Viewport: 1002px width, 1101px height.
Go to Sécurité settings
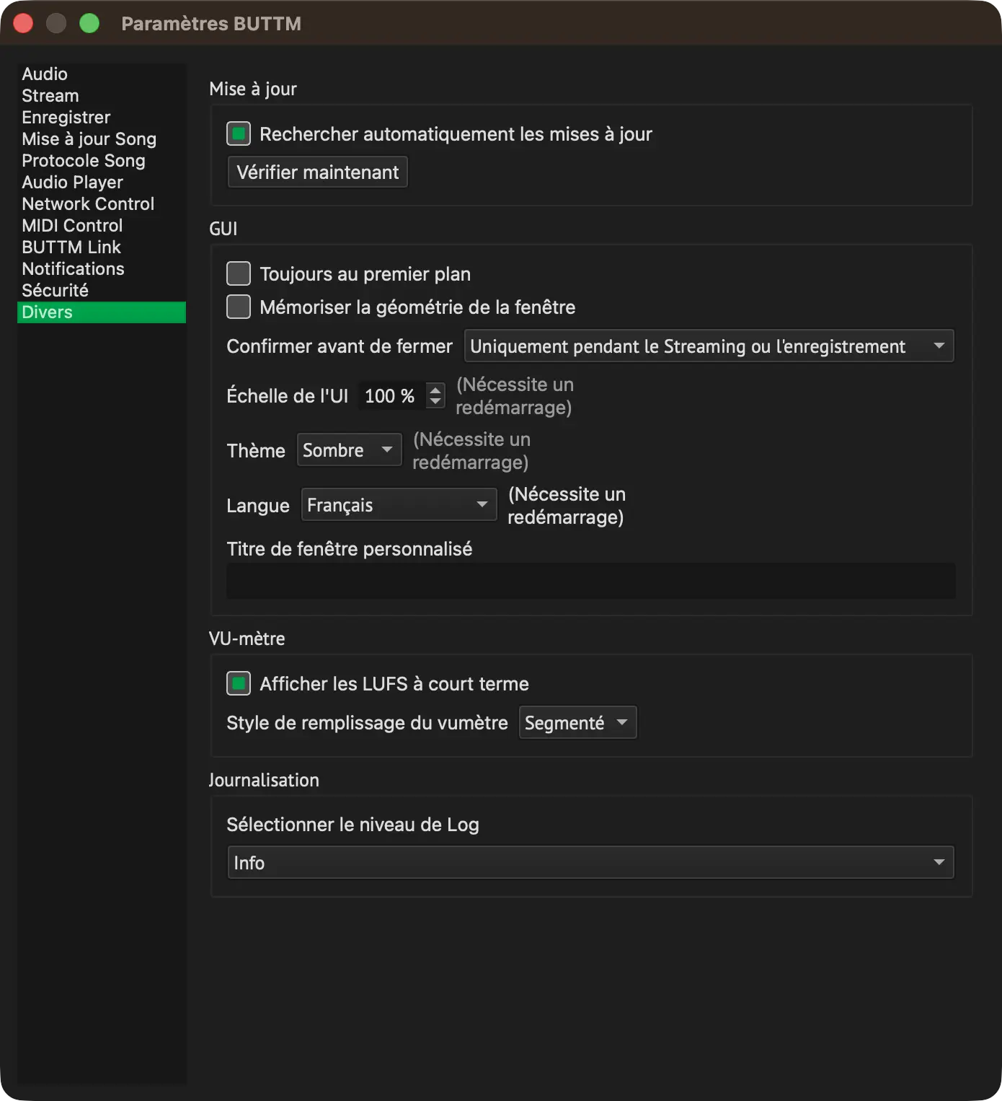102,291
